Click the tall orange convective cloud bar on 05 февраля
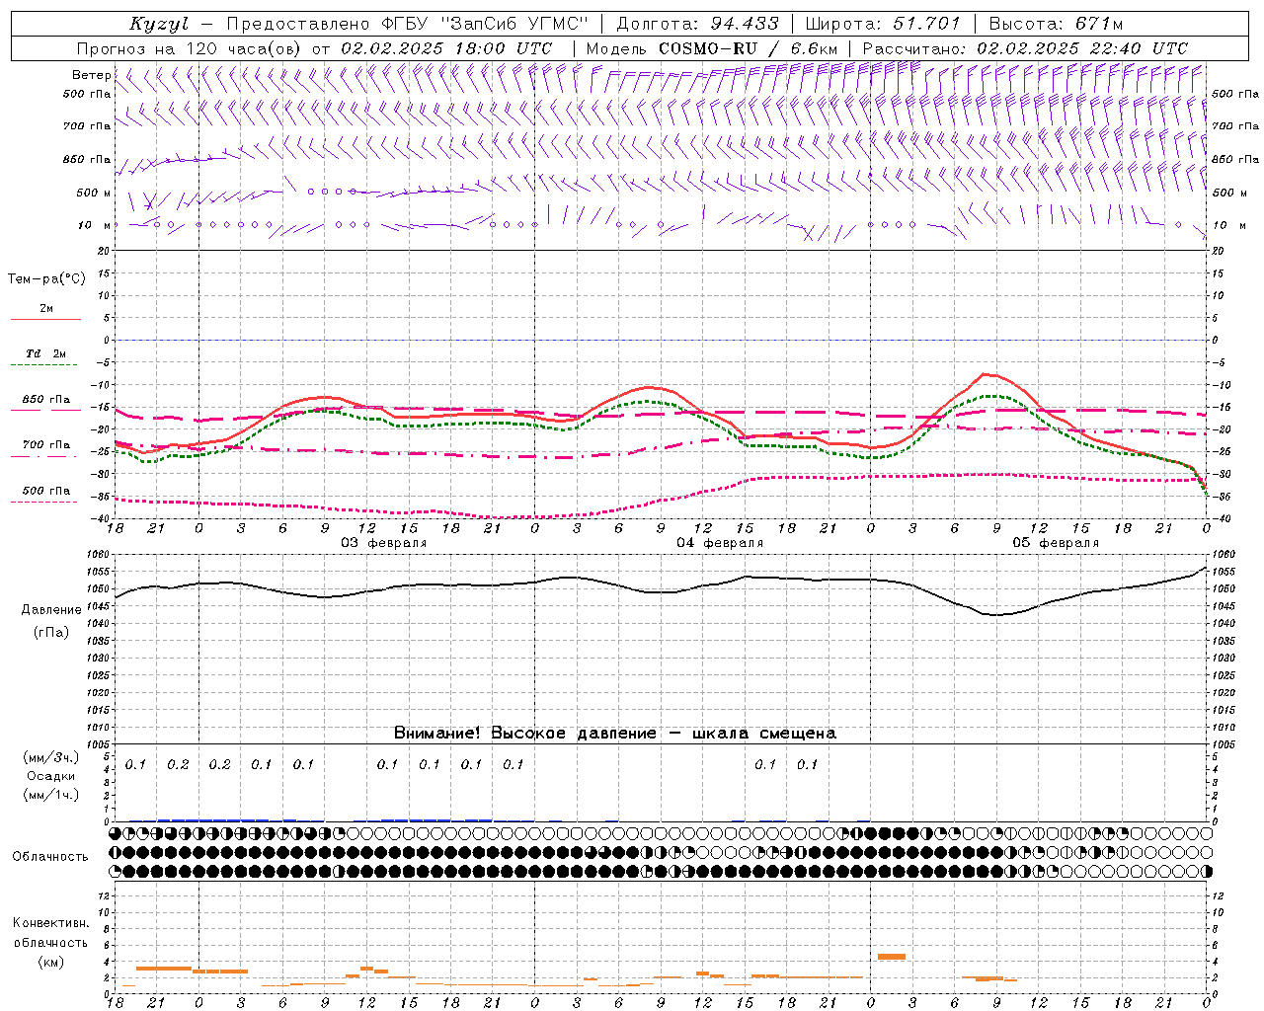The width and height of the screenshot is (1264, 1011). [x=892, y=957]
